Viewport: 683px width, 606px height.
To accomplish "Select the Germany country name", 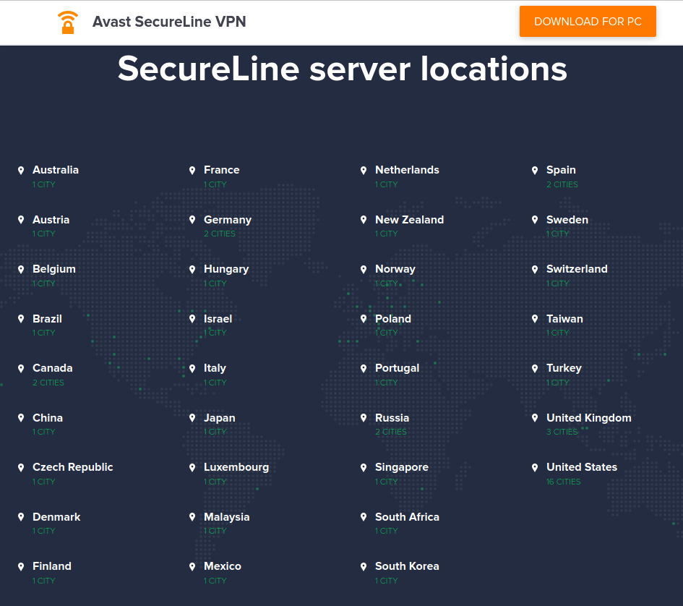I will [x=228, y=220].
